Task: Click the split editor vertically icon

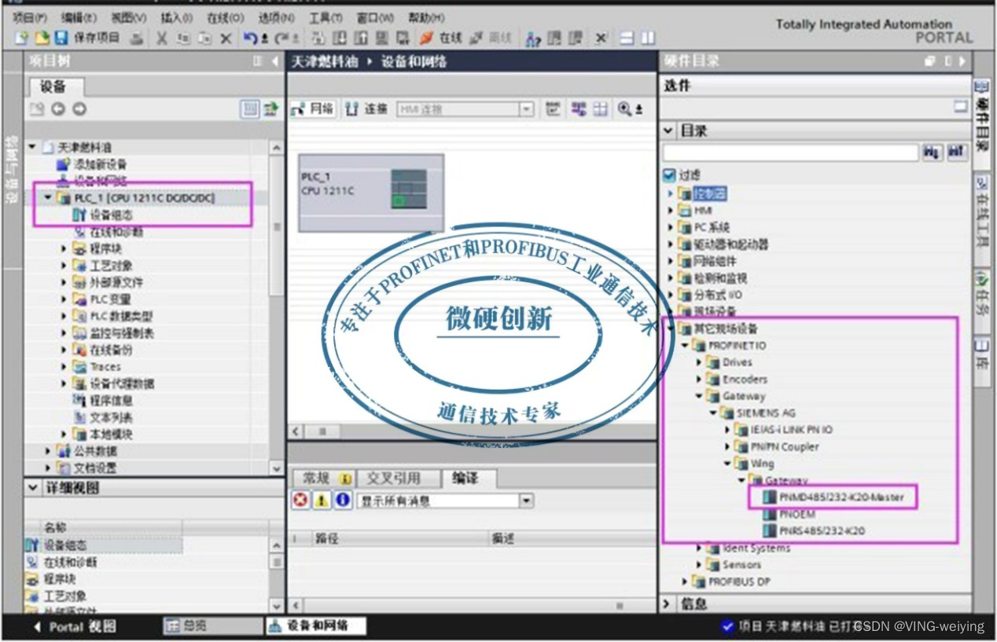Action: (x=647, y=38)
